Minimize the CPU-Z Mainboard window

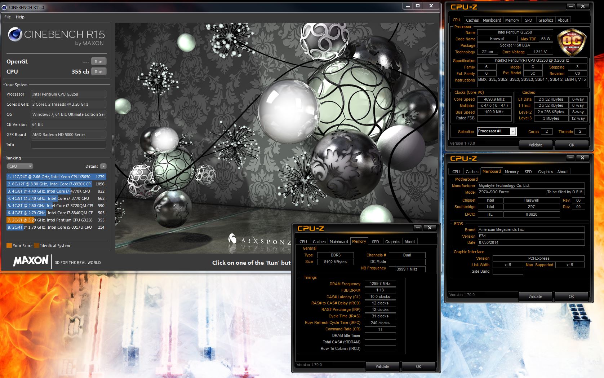(x=570, y=158)
